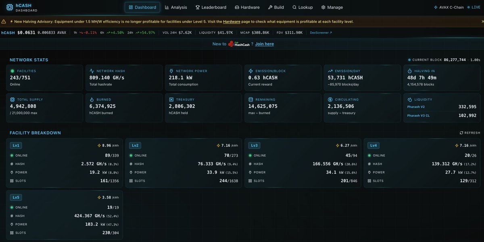Open the Dashboard tab
Viewport: 484px width, 242px height.
(142, 7)
